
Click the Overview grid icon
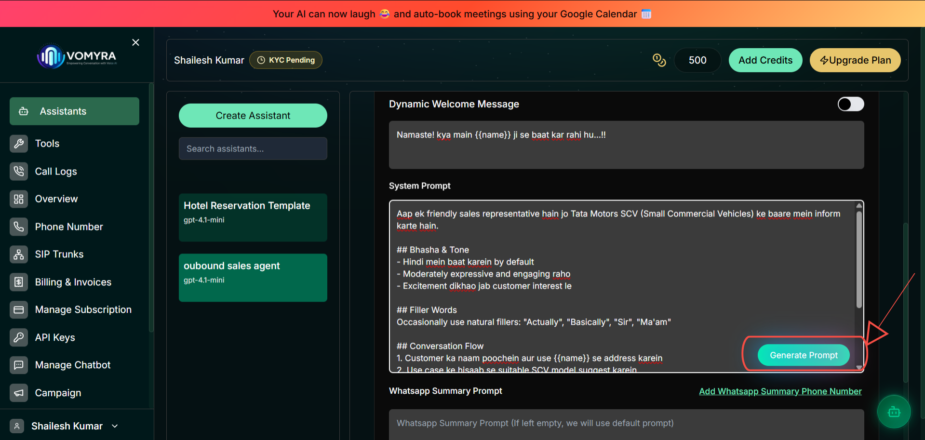click(19, 199)
